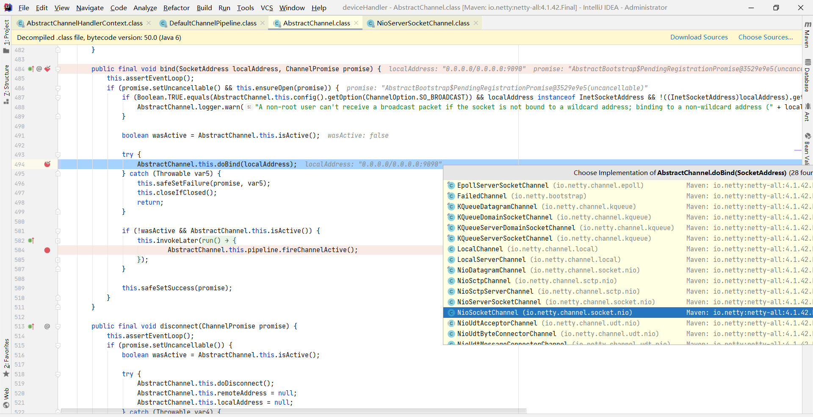Viewport: 813px width, 417px height.
Task: Click the @ annotation gutter icon on line 513
Action: click(47, 326)
